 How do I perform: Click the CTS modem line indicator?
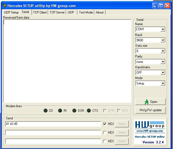(89, 110)
